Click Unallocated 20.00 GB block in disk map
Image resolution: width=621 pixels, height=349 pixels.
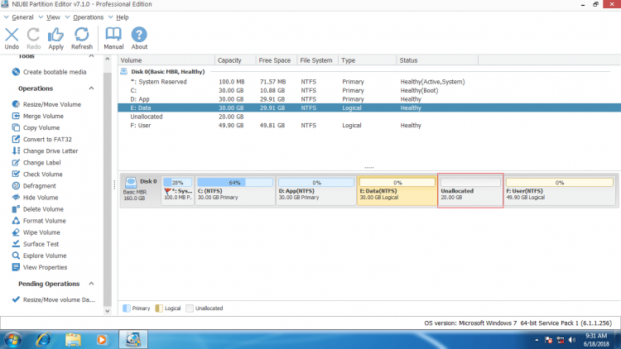pyautogui.click(x=470, y=190)
